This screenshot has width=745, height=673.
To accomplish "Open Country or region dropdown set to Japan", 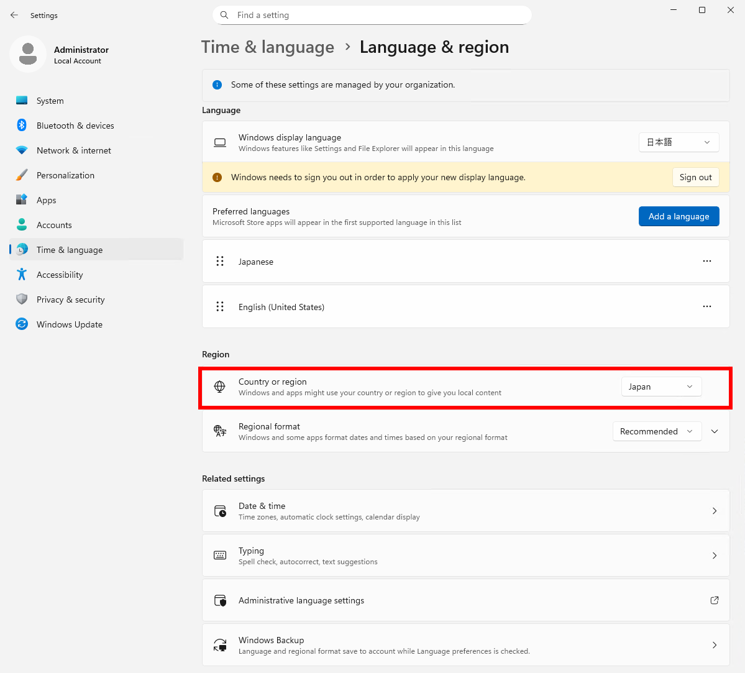I will [661, 387].
